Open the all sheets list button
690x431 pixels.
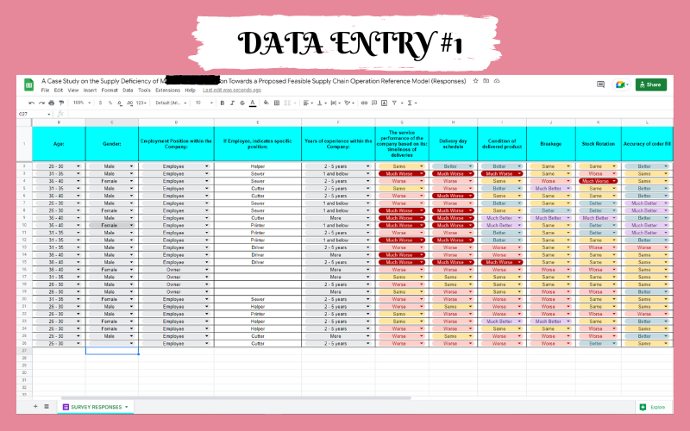pos(47,407)
